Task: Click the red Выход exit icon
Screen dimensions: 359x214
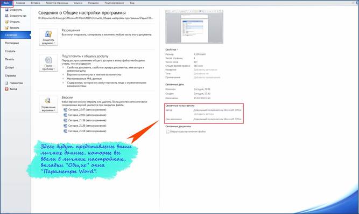Action: coord(6,89)
